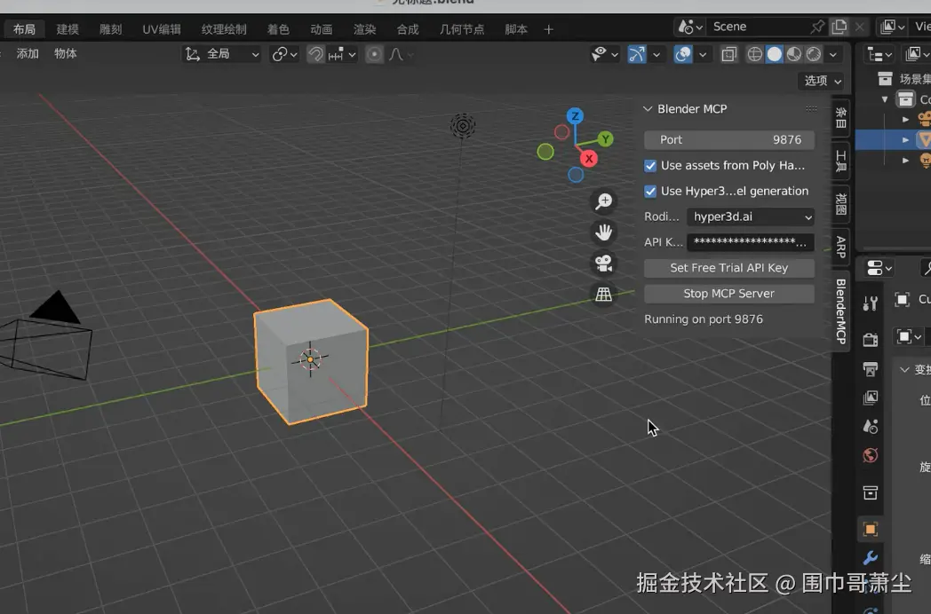Toggle camera view with the camera icon

604,264
